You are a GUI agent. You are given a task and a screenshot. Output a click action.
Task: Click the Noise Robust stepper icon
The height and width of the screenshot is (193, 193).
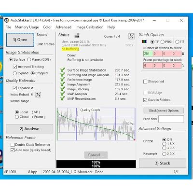[38, 95]
